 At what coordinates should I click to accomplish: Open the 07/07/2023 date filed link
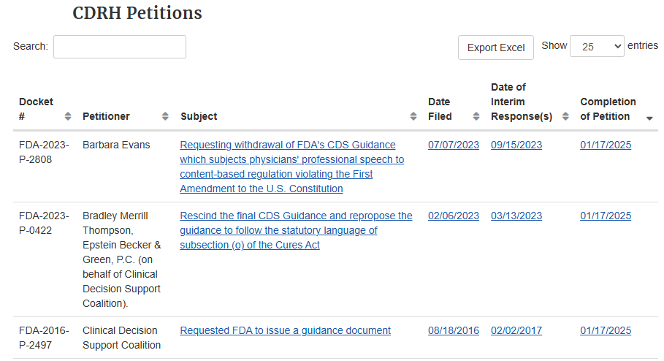[454, 145]
